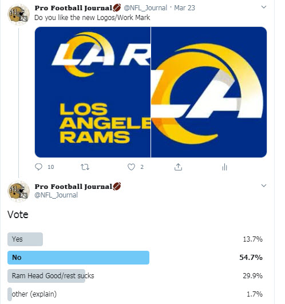Click the reply speech bubble icon
The height and width of the screenshot is (304, 285).
point(38,167)
